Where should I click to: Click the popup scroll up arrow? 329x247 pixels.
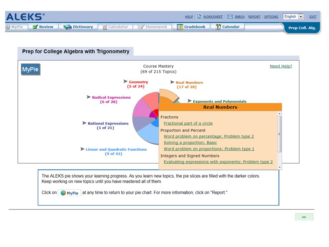(x=279, y=114)
